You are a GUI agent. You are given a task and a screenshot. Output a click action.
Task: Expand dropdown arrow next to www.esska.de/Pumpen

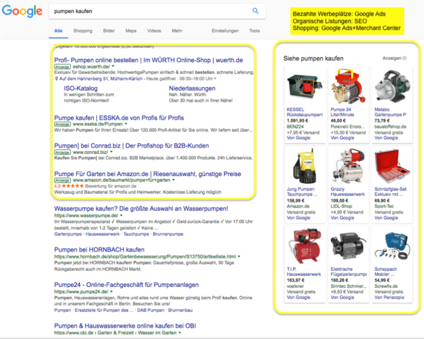[126, 124]
